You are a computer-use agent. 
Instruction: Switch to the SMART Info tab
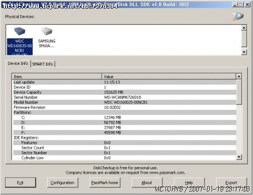(43, 64)
